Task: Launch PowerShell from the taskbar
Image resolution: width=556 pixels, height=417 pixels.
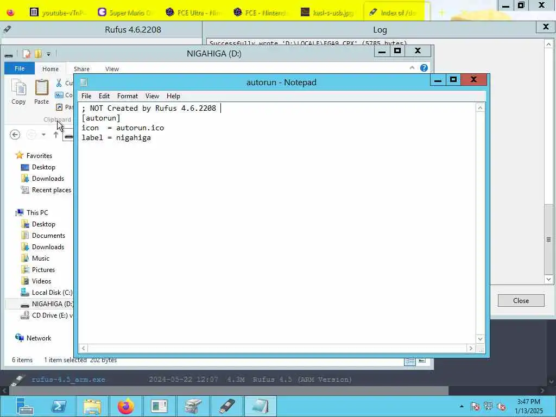Action: coord(59,406)
